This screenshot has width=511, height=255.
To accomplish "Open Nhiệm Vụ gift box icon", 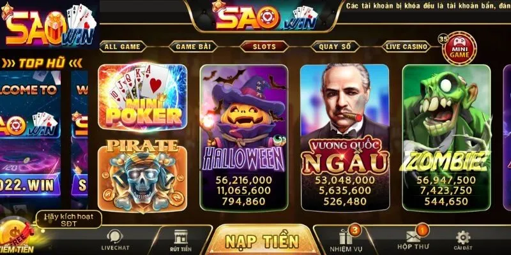I will (x=346, y=237).
